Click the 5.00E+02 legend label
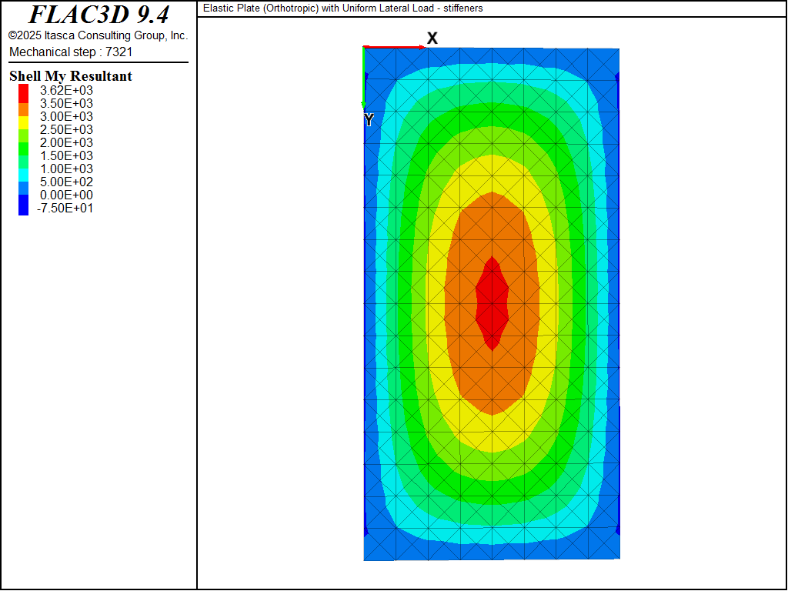The height and width of the screenshot is (591, 788). coord(66,182)
